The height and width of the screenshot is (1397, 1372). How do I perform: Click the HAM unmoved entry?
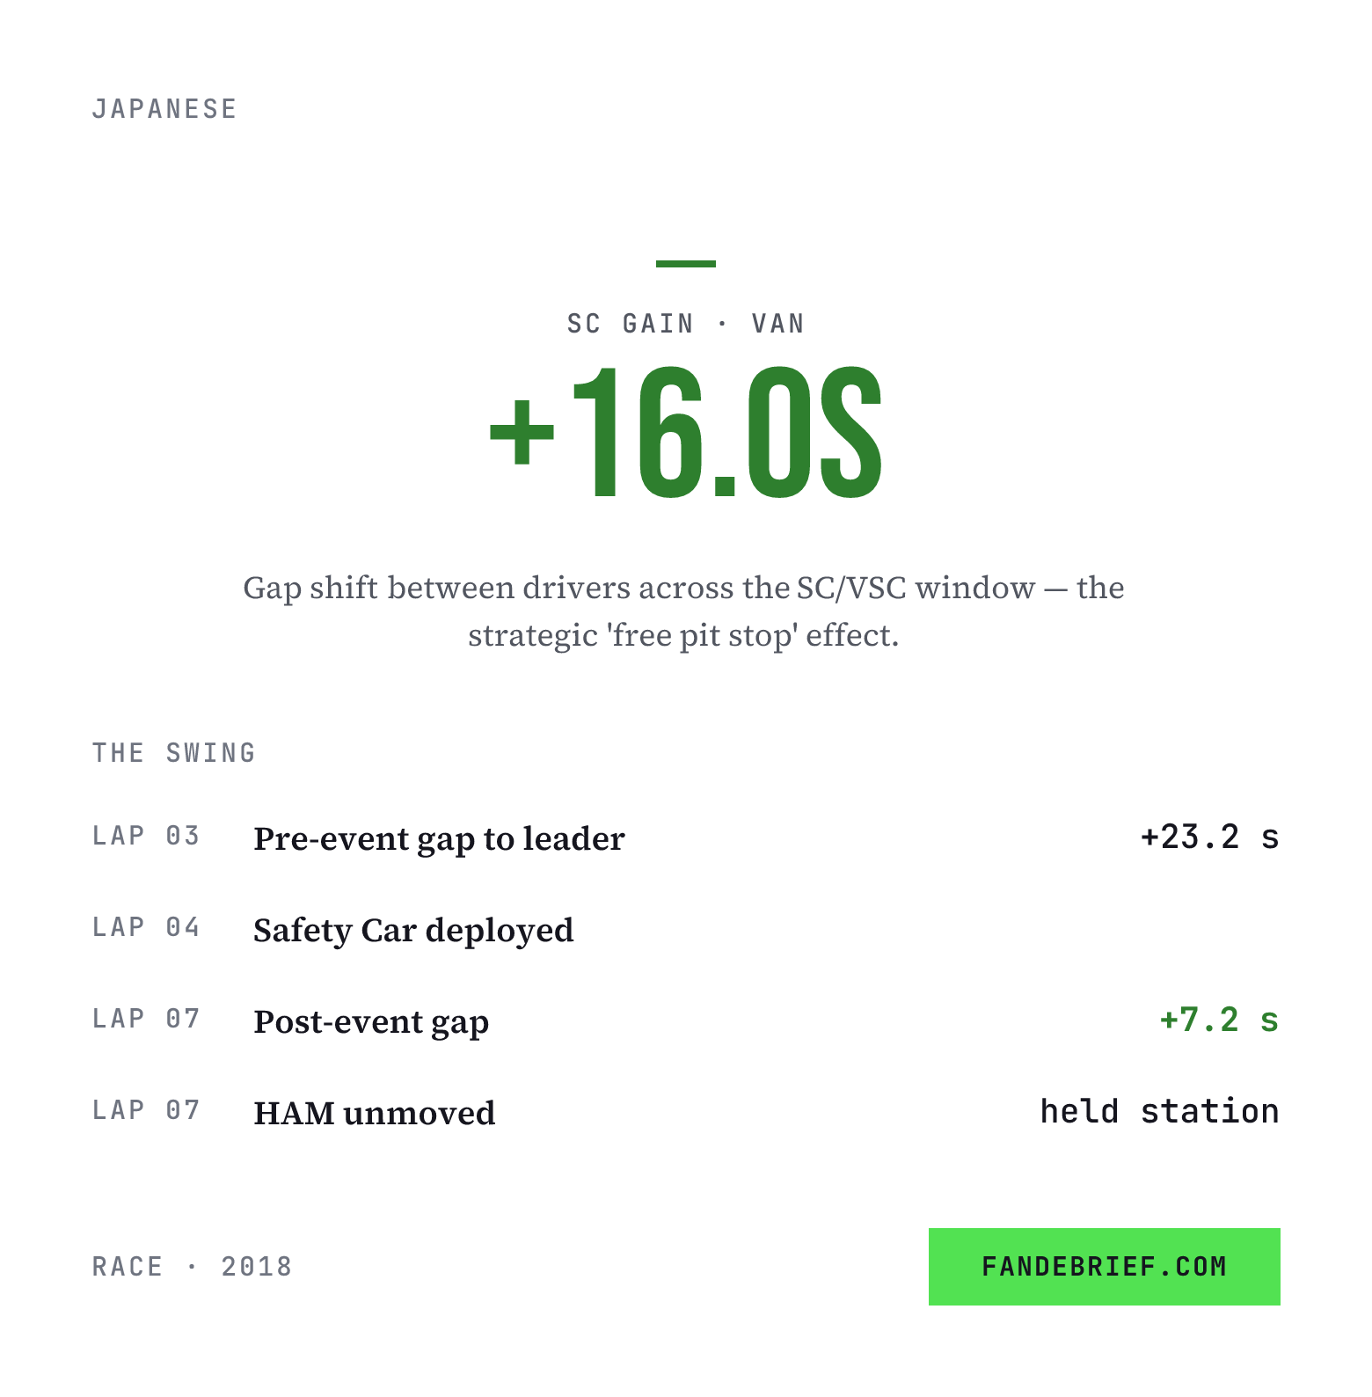point(375,1113)
